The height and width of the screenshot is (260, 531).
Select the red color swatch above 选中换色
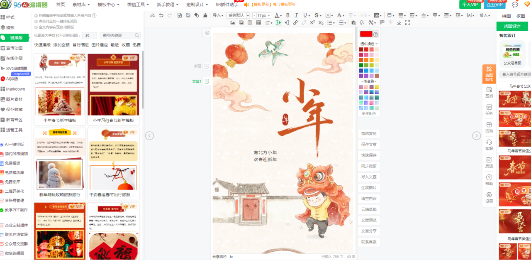(366, 34)
